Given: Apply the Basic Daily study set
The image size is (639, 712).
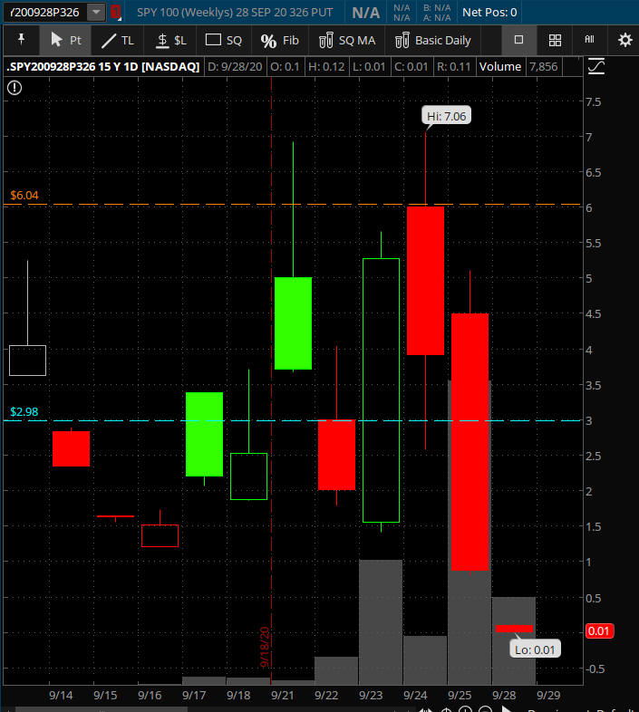Looking at the screenshot, I should (x=432, y=40).
